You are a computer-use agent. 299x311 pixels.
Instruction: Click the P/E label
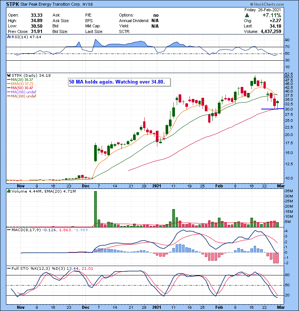click(89, 15)
